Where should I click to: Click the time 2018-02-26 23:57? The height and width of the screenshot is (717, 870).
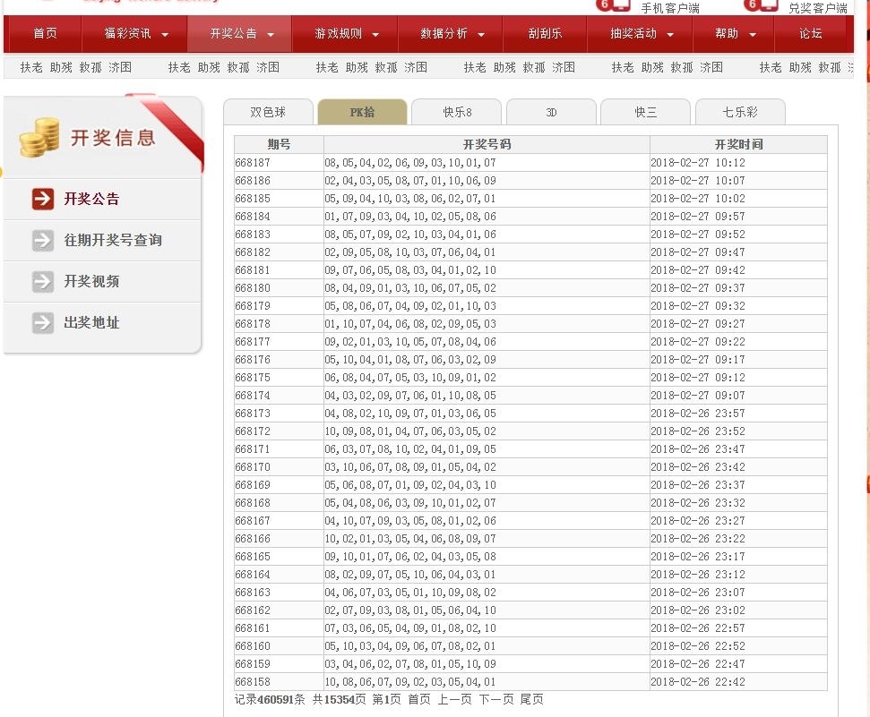[x=698, y=414]
